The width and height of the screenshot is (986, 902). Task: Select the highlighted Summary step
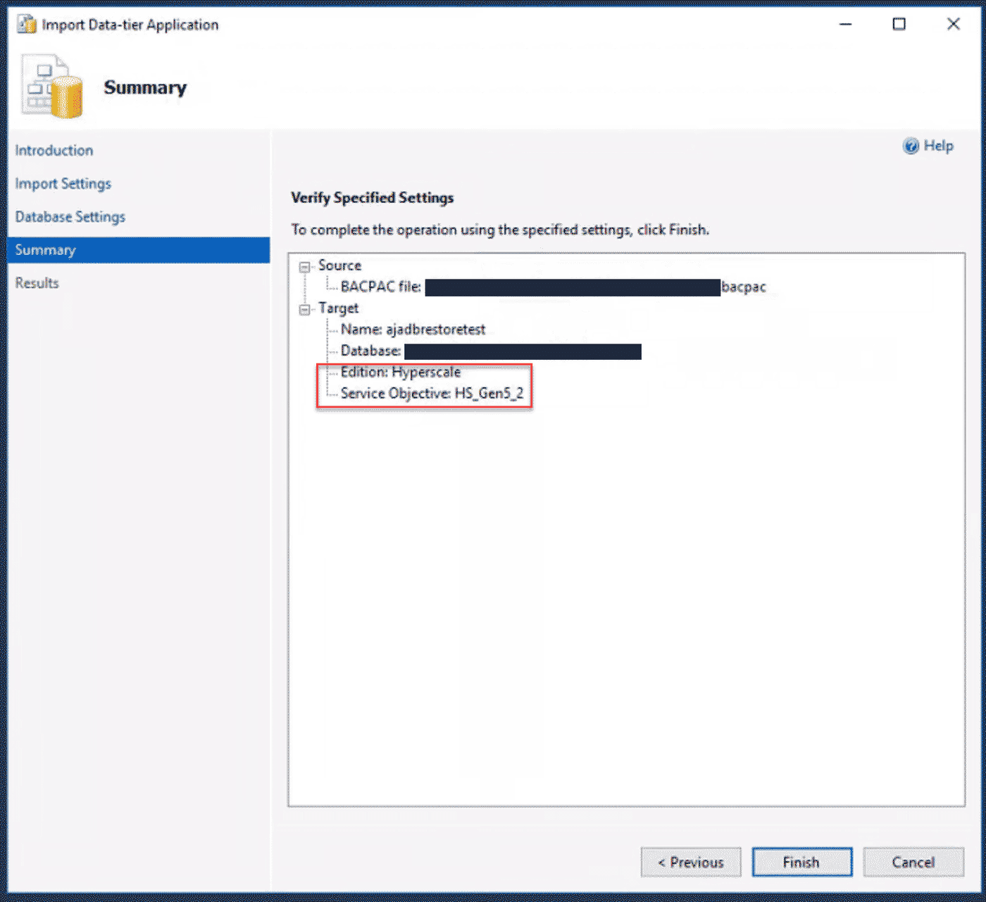[45, 249]
